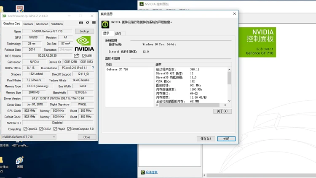Switch to the Advanced tab
The image size is (316, 178).
pyautogui.click(x=42, y=24)
